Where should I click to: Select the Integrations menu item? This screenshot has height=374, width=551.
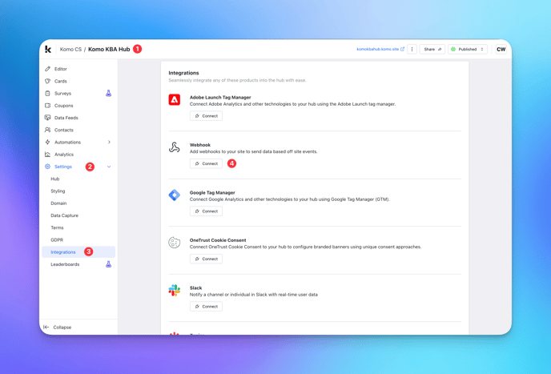(x=78, y=252)
